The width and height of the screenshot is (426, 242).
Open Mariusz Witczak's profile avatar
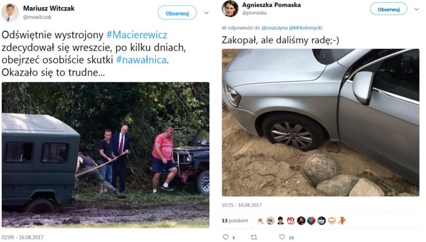[10, 13]
